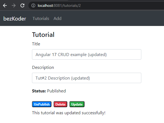This screenshot has height=123, width=164.
Task: Click the red Delete button
Action: [x=60, y=104]
